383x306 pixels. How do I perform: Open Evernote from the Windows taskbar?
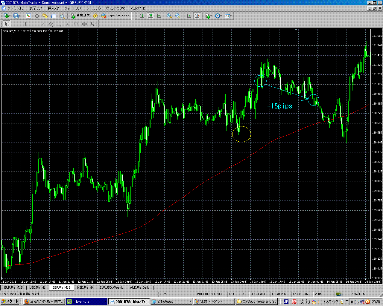coord(86,302)
